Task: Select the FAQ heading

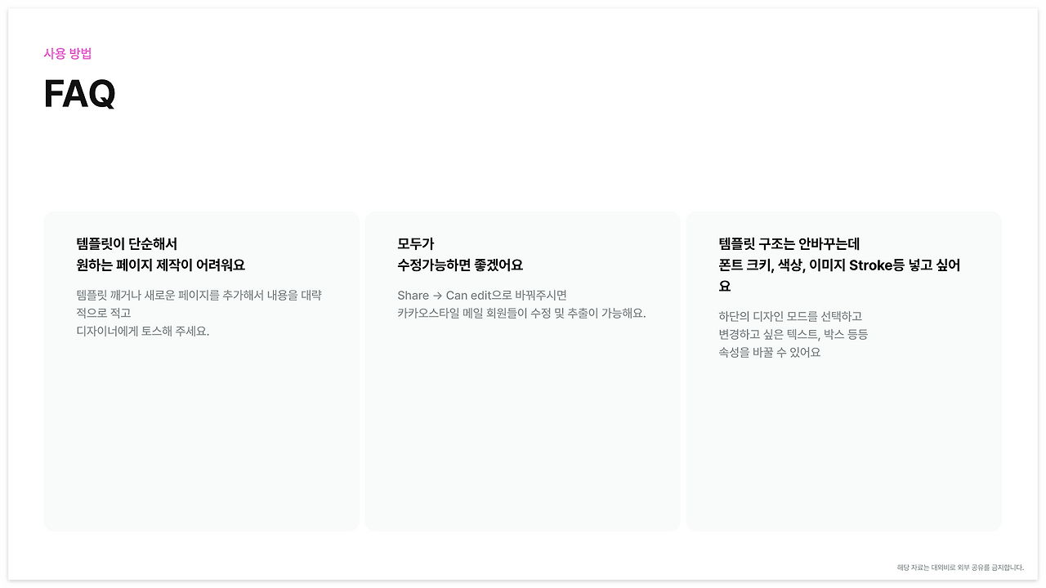Action: [79, 94]
